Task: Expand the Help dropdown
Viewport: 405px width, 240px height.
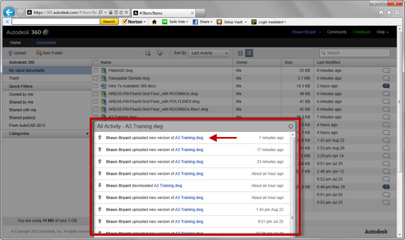Action: coord(382,32)
